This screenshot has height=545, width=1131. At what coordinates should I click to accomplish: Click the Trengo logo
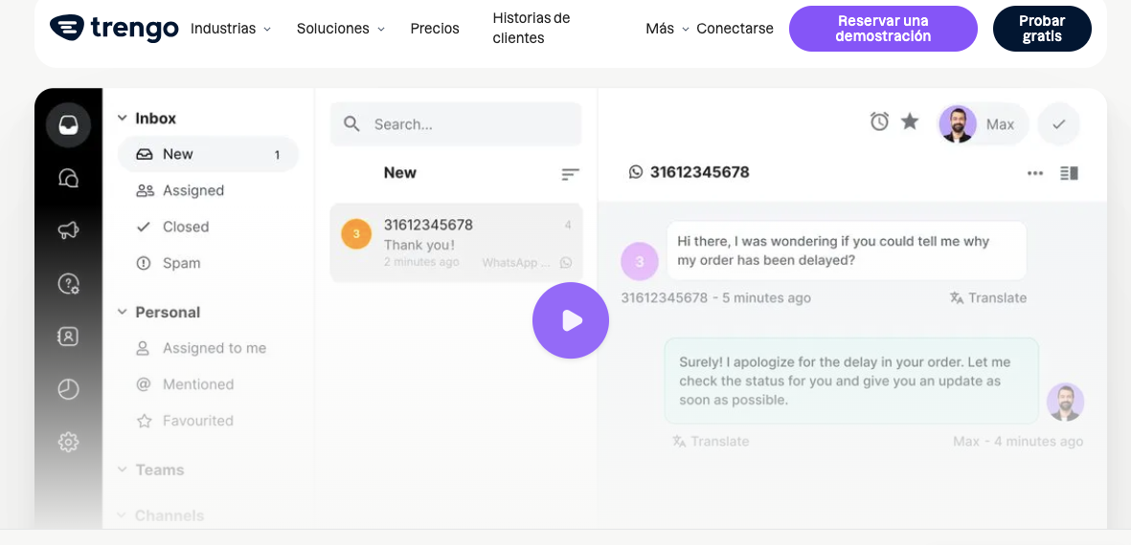pos(114,28)
